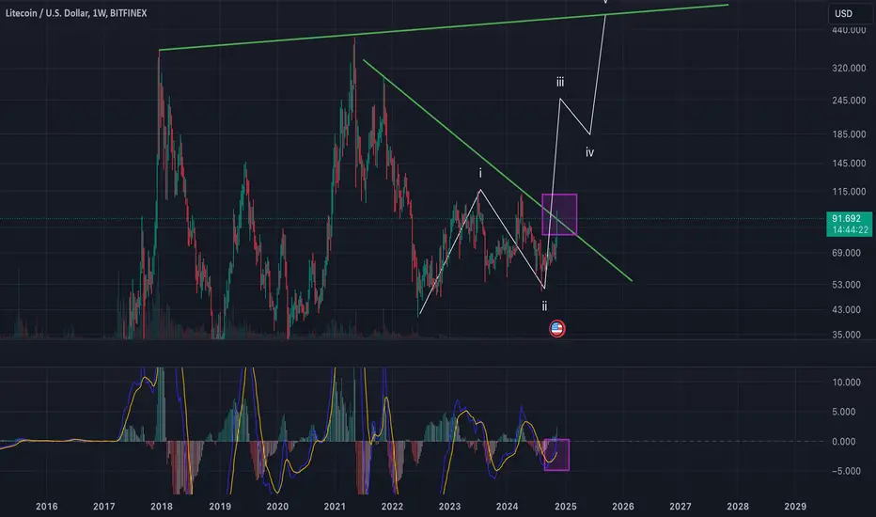Click the 35.000 price axis label
This screenshot has height=517, width=876.
point(846,335)
